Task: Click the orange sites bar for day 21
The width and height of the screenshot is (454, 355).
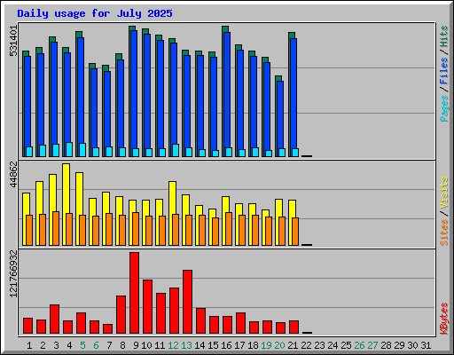Action: (x=295, y=232)
